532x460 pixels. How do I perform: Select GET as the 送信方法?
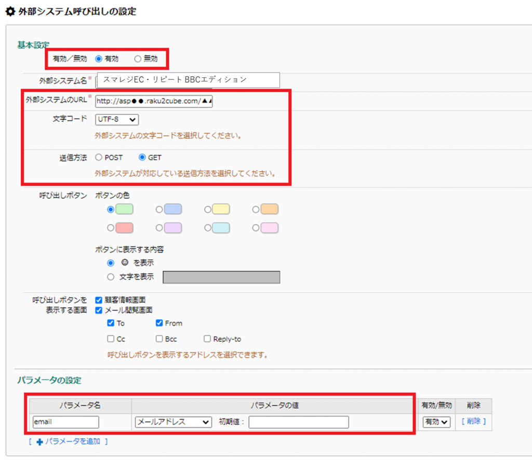(x=142, y=157)
